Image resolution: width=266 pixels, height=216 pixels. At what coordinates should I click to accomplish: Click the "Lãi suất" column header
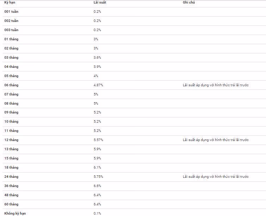pos(99,2)
